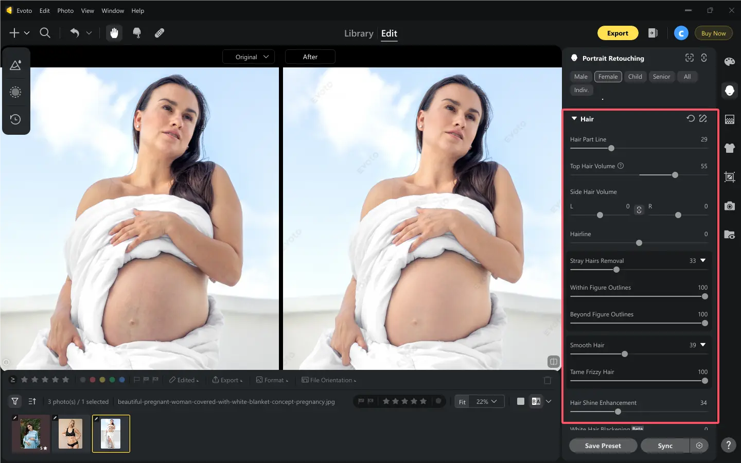Viewport: 741px width, 463px height.
Task: Toggle the compare split icon on image
Action: (554, 362)
